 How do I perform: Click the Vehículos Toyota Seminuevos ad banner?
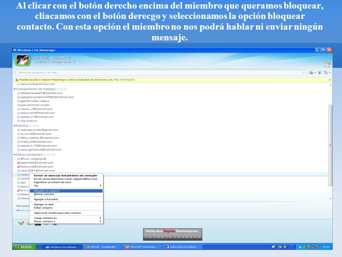coord(172,234)
